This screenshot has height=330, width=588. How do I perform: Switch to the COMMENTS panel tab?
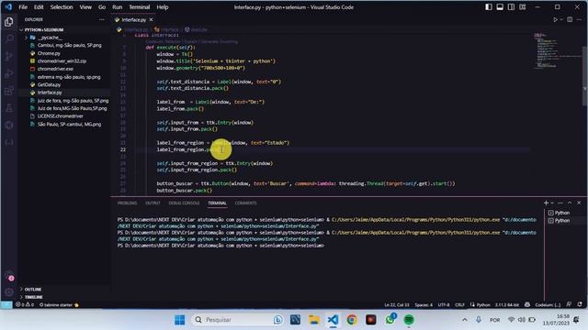[245, 203]
